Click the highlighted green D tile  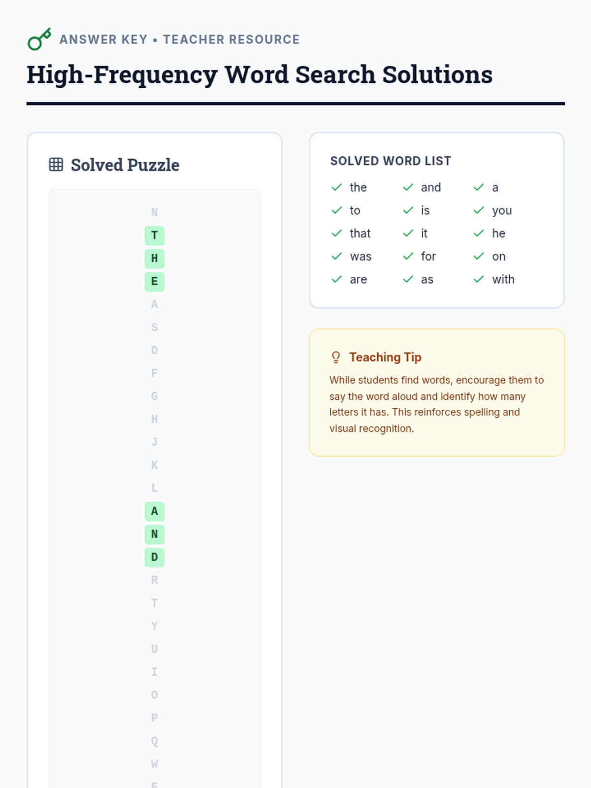click(x=155, y=557)
